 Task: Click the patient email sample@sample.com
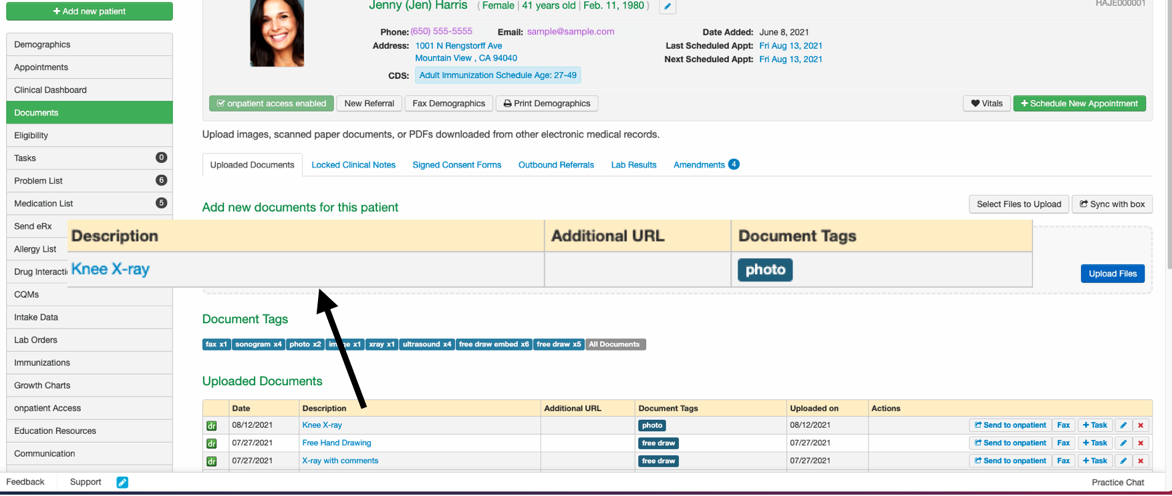pyautogui.click(x=570, y=31)
